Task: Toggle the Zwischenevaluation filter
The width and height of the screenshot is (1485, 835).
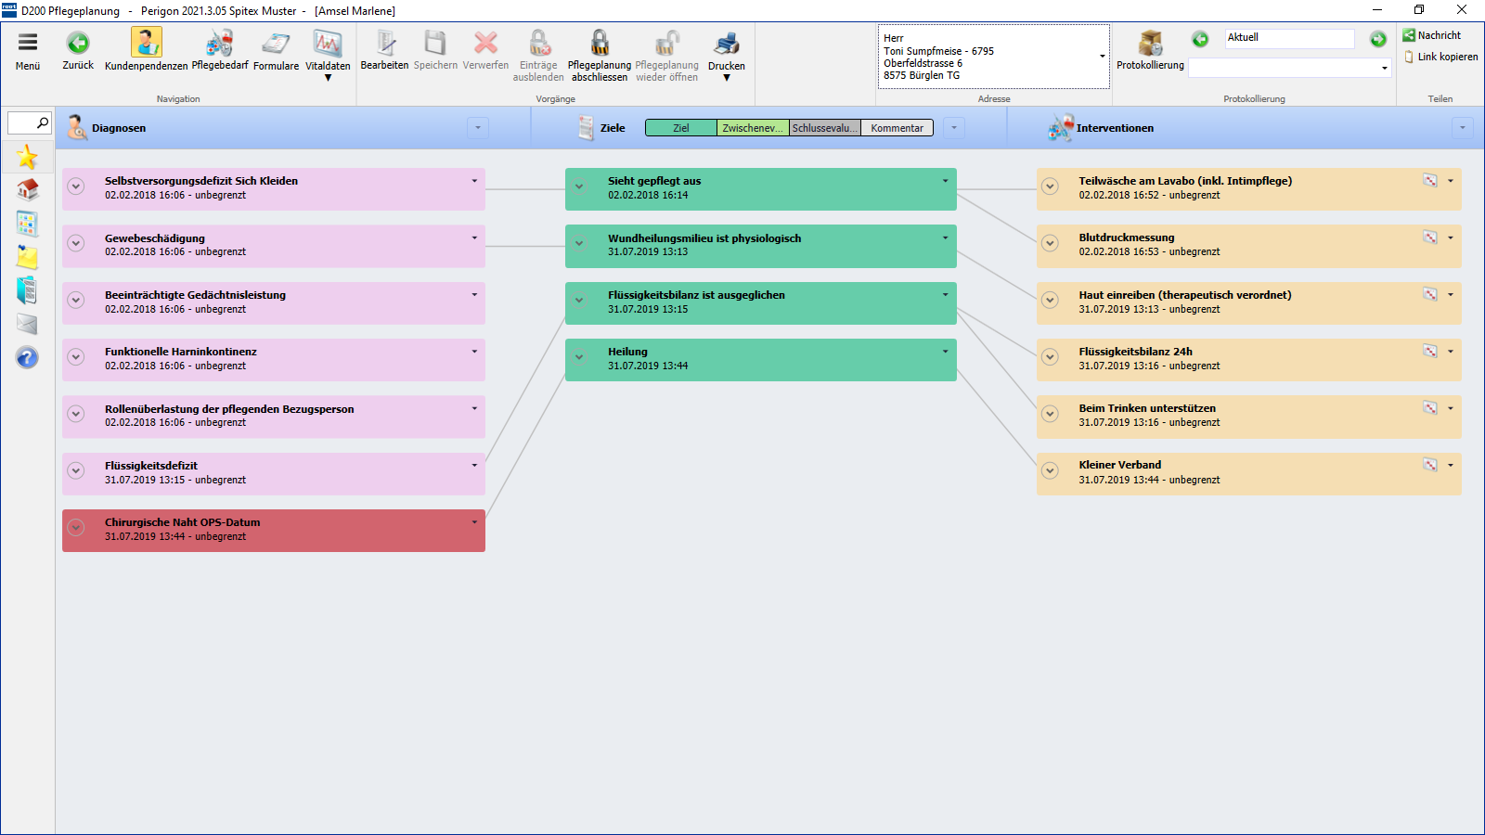Action: (752, 128)
